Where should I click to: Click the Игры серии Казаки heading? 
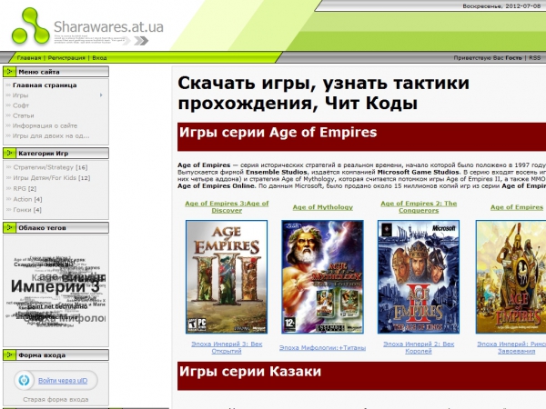pyautogui.click(x=250, y=372)
